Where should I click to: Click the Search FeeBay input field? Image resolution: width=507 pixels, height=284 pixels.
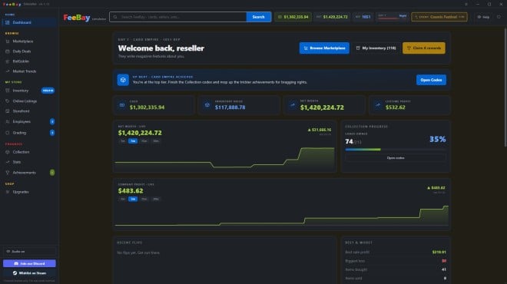pyautogui.click(x=178, y=17)
